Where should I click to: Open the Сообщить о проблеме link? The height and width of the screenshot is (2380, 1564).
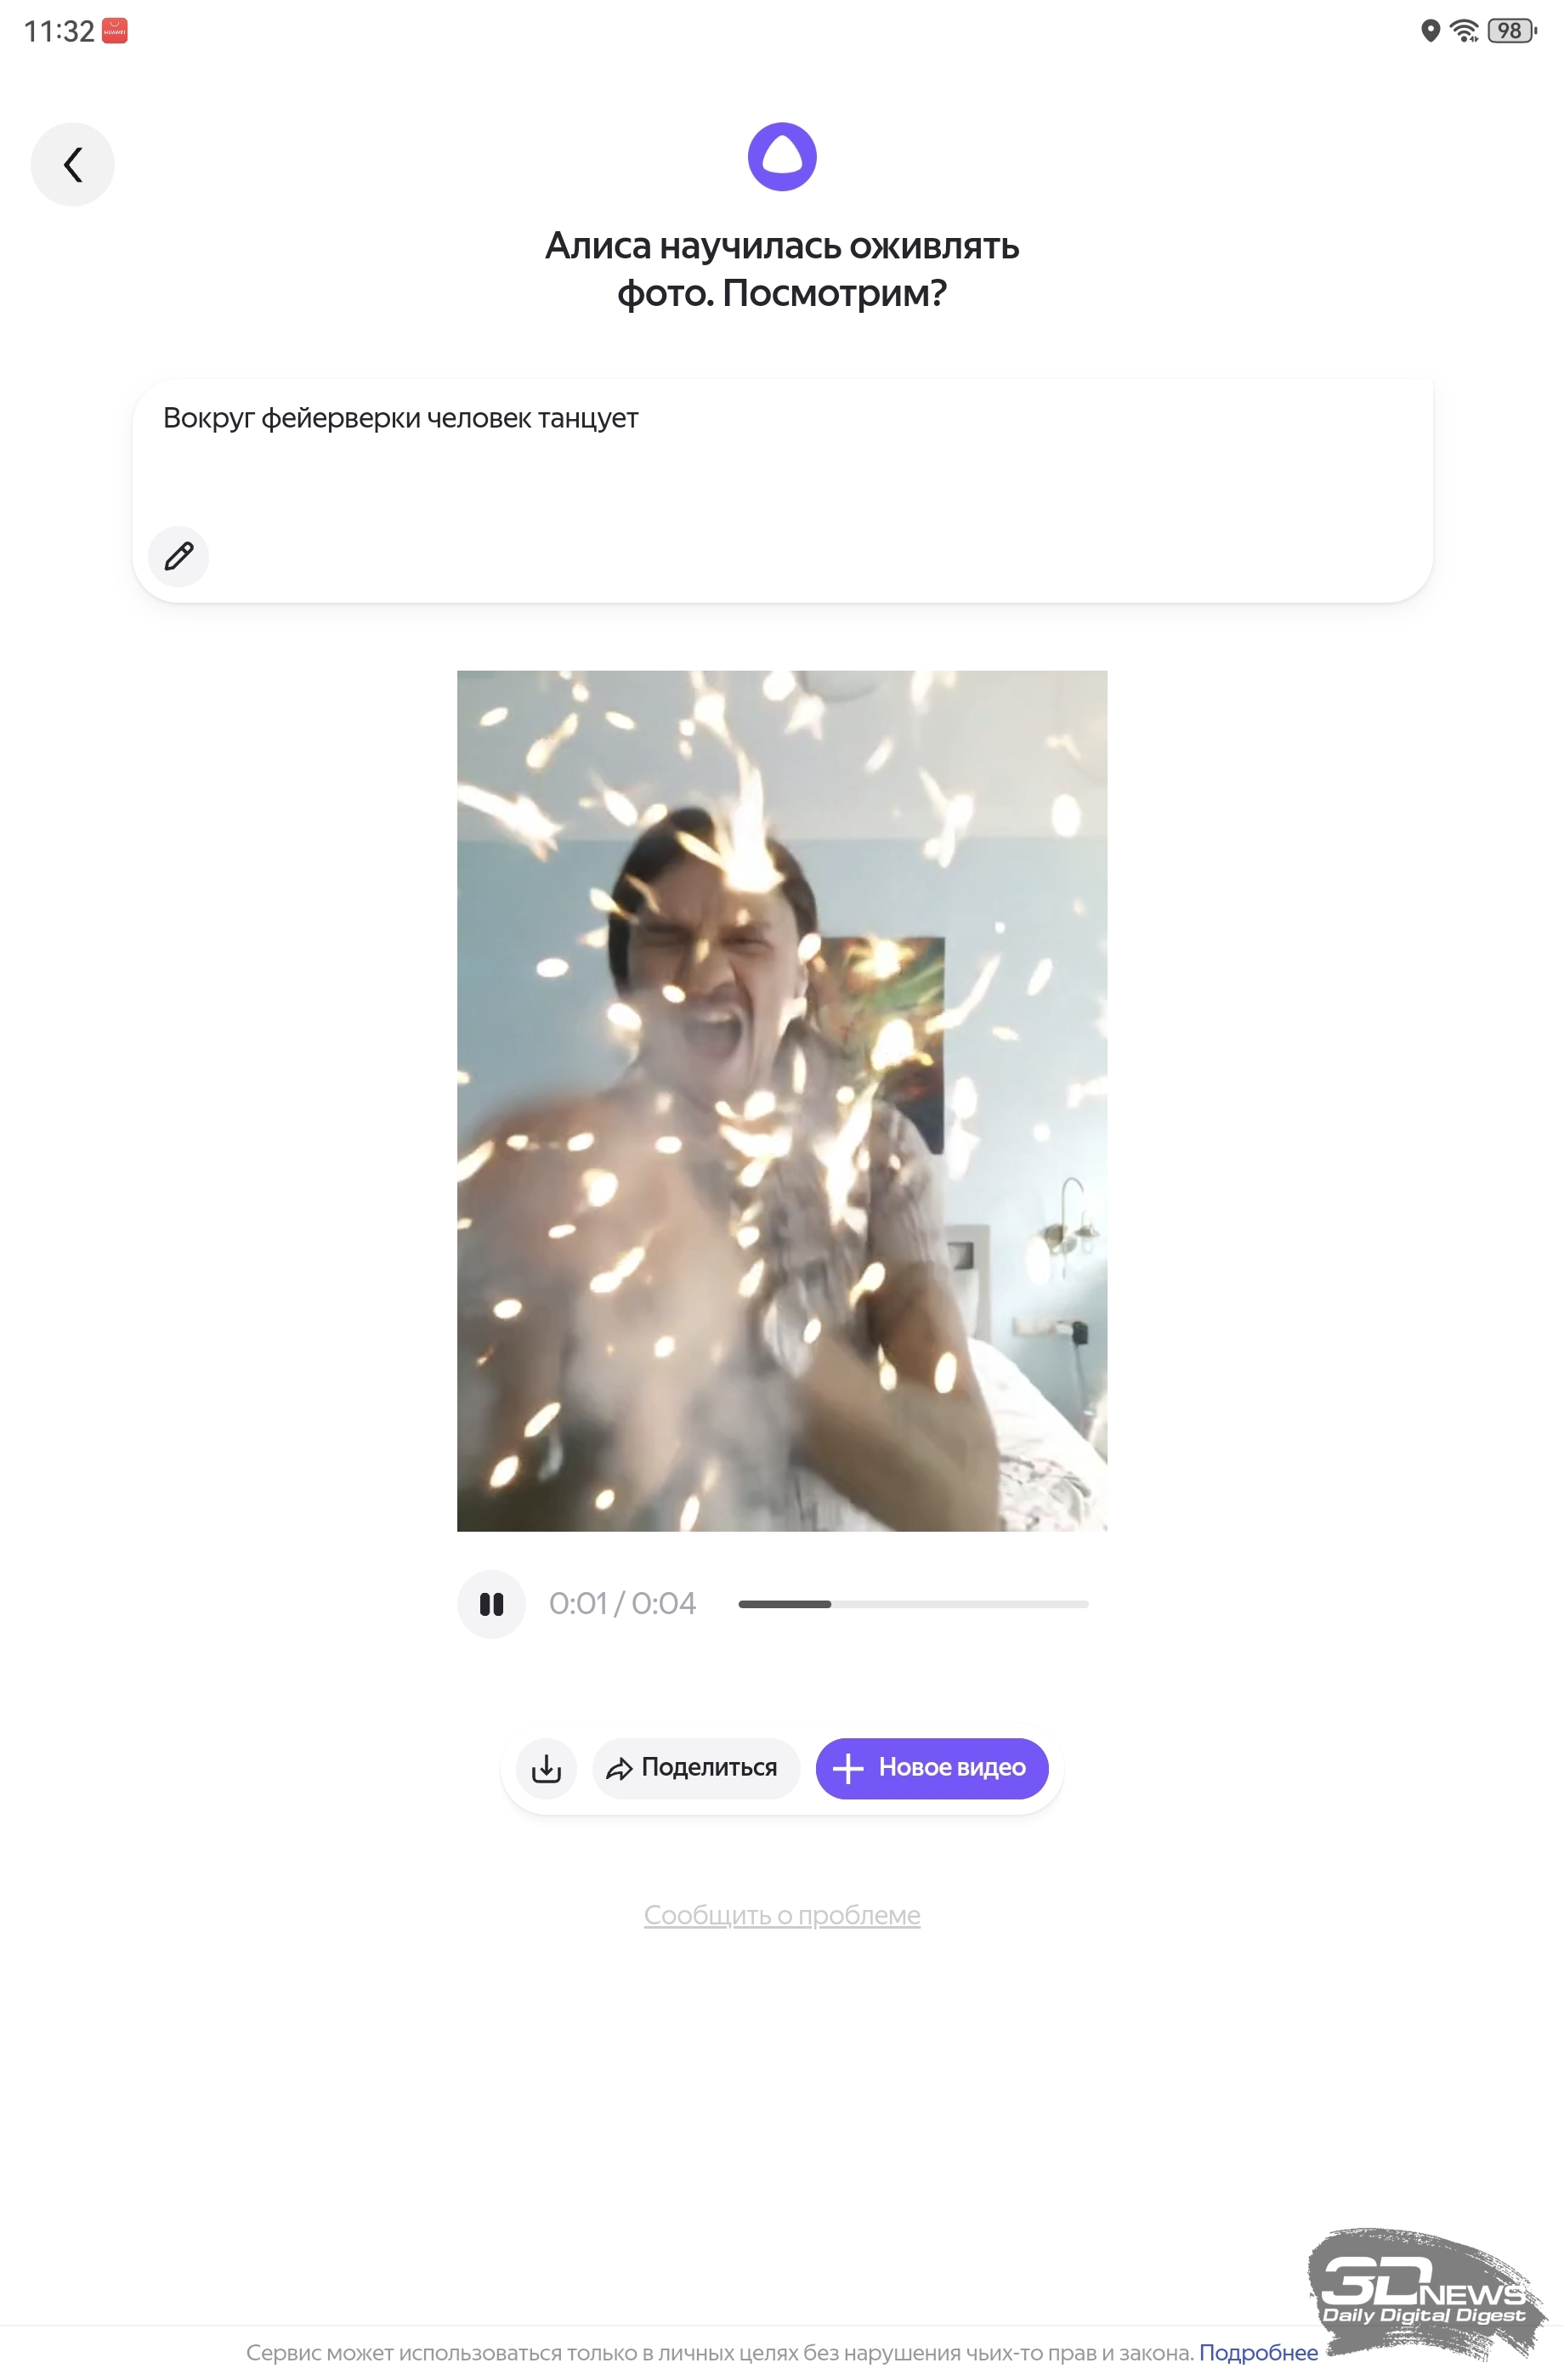(x=782, y=1915)
